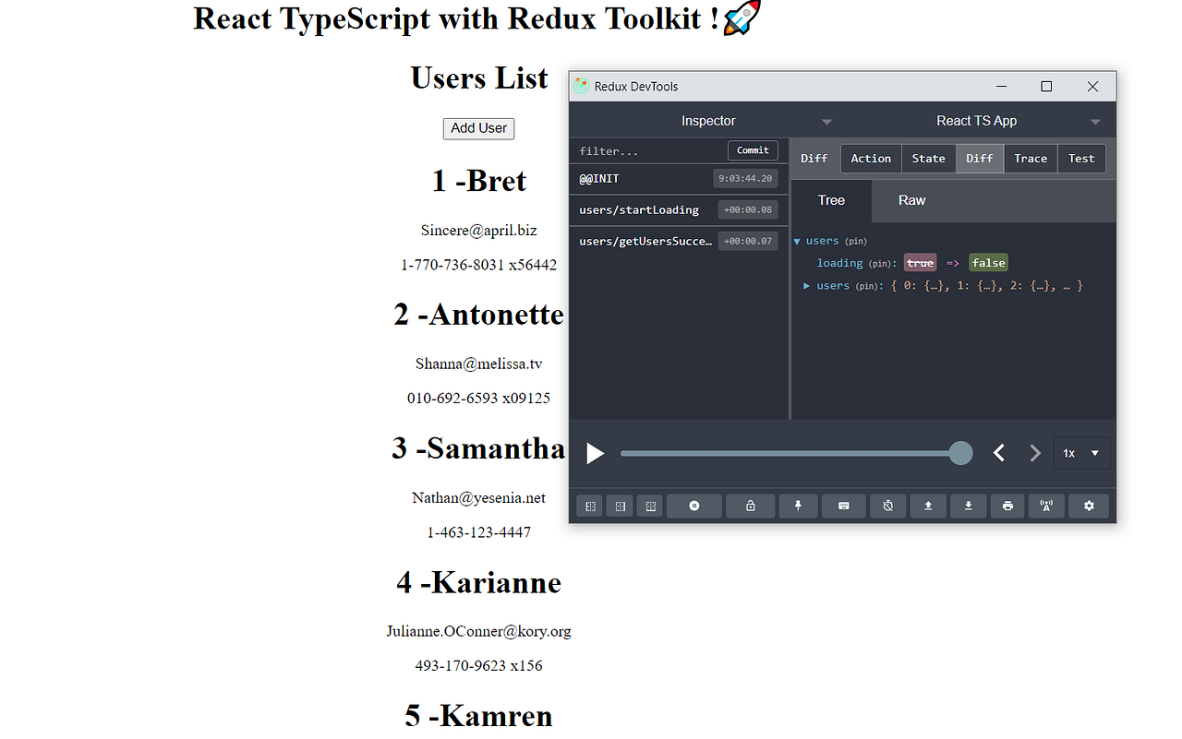Open the remote broadcast icon

pyautogui.click(x=1046, y=506)
